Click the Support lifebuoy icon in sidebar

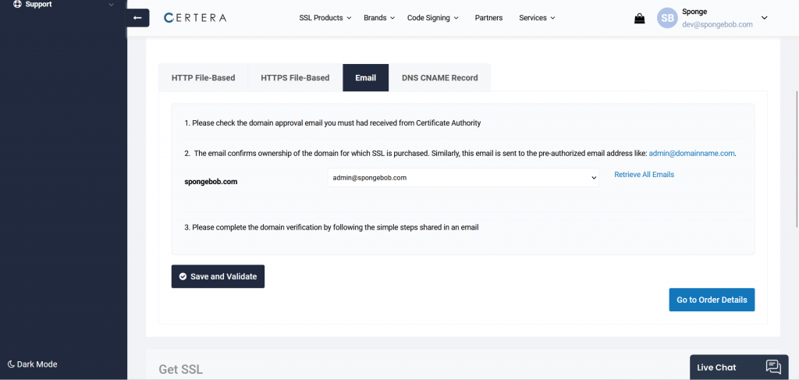pyautogui.click(x=17, y=5)
